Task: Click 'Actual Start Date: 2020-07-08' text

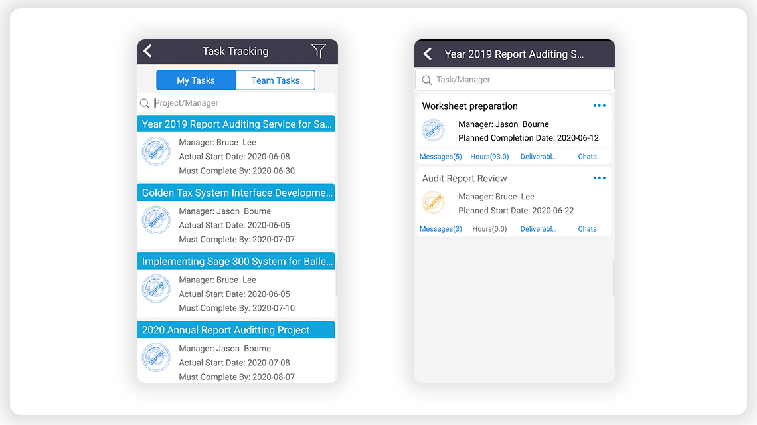Action: (x=234, y=363)
